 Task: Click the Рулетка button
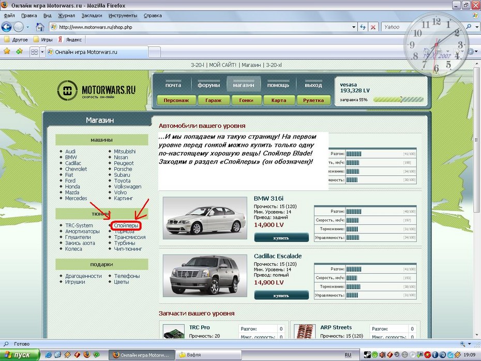pos(313,100)
